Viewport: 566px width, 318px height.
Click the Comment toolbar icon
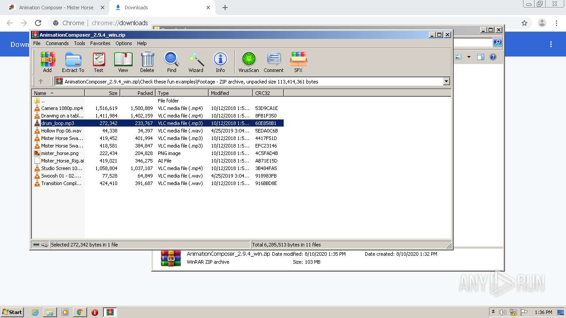(274, 62)
